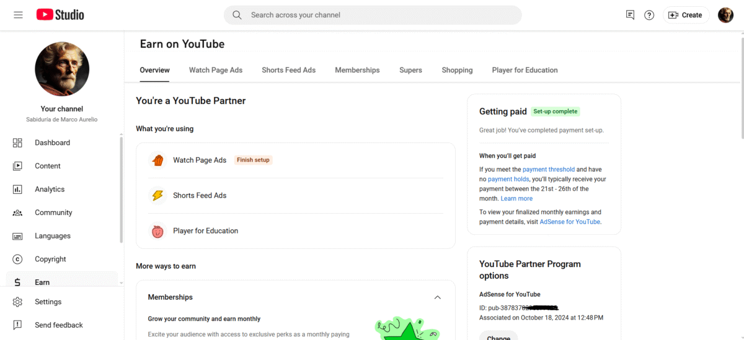The width and height of the screenshot is (744, 340).
Task: Click the search magnifier icon
Action: click(x=237, y=15)
